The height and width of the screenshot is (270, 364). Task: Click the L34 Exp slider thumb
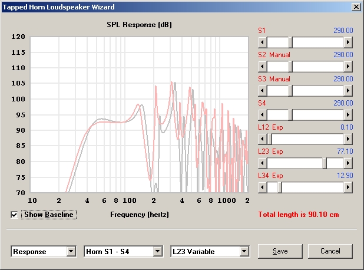pyautogui.click(x=280, y=187)
